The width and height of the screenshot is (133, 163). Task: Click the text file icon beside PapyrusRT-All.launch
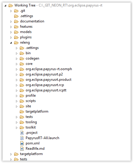coord(22,138)
